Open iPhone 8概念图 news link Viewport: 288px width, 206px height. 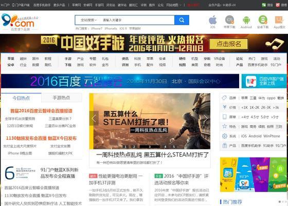tap(20, 153)
